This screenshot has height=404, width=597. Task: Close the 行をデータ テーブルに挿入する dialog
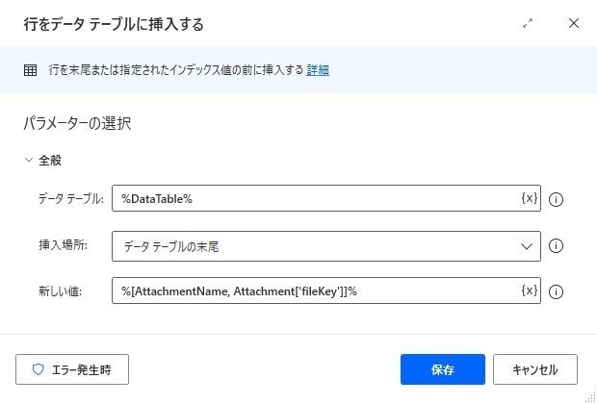coord(574,24)
